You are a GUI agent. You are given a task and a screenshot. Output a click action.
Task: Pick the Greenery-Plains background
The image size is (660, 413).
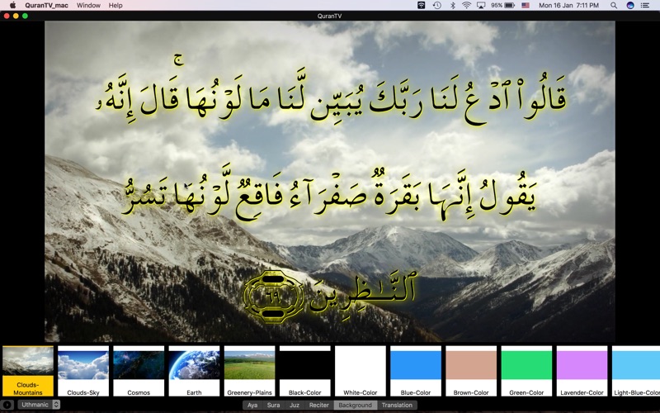250,371
